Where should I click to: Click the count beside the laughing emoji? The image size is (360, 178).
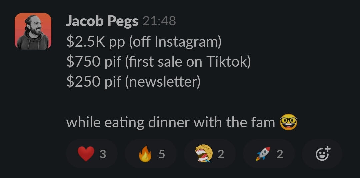221,154
